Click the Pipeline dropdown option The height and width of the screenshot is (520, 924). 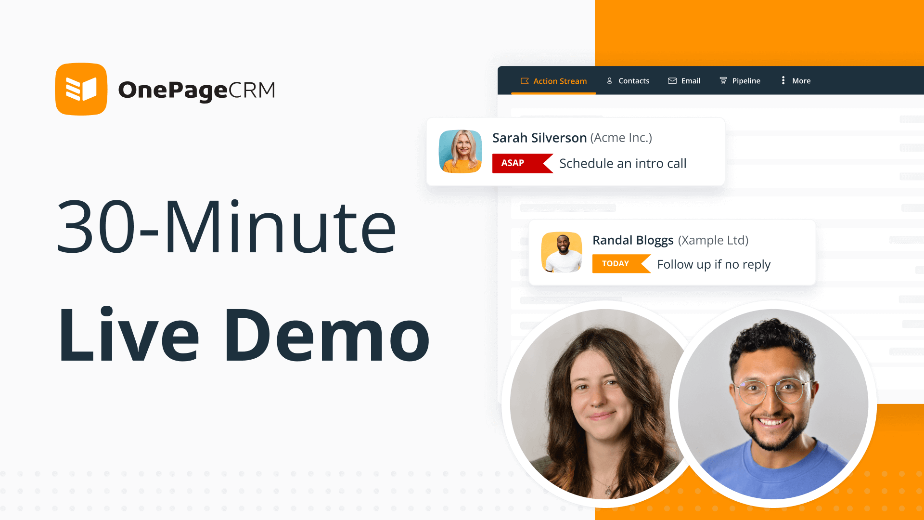[741, 80]
